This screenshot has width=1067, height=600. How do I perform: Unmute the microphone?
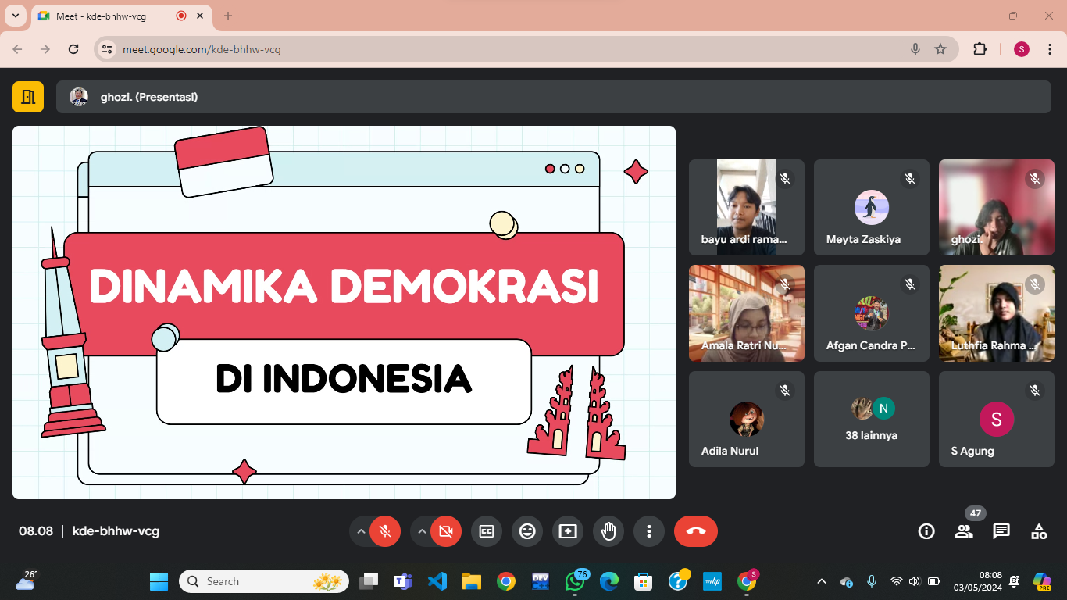384,531
